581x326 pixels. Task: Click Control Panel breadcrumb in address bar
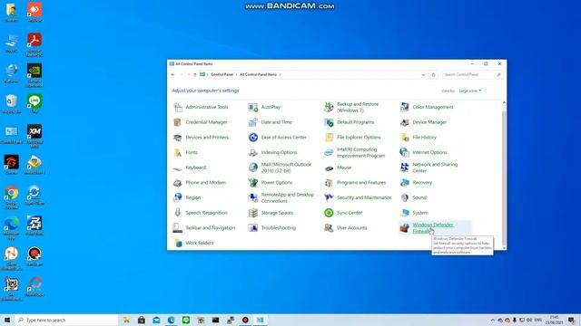[x=222, y=74]
